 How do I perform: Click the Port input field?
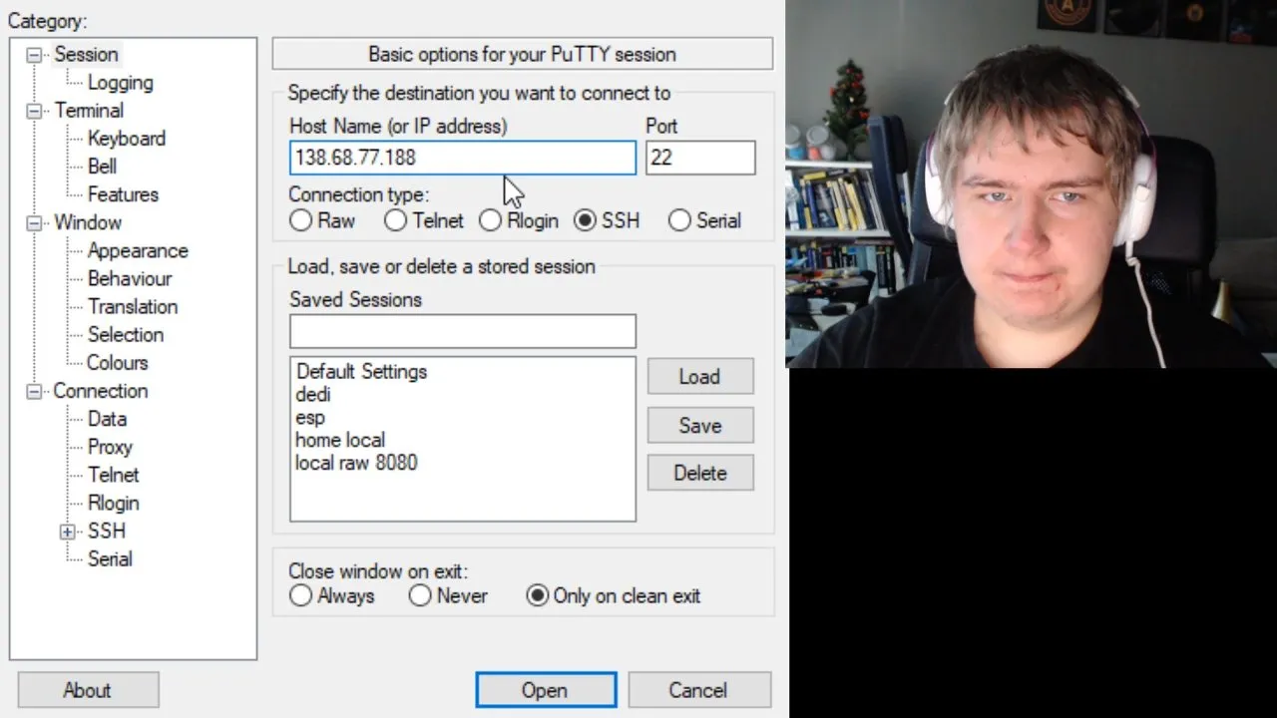[700, 158]
